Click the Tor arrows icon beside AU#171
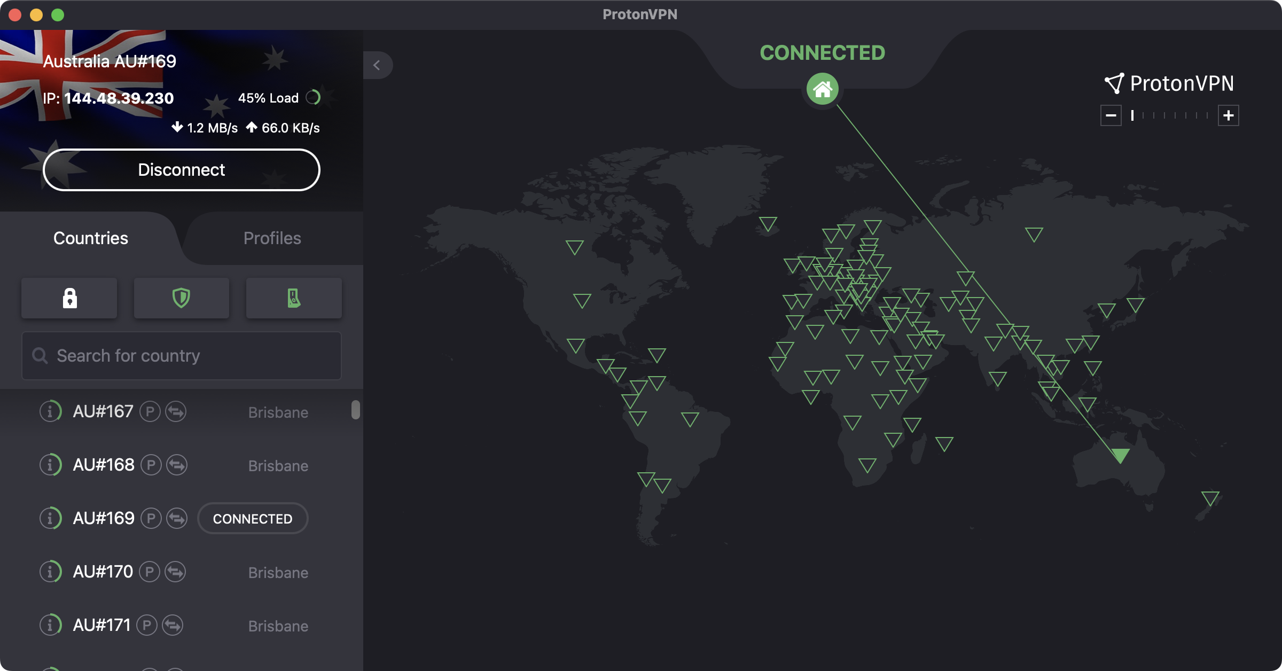Image resolution: width=1282 pixels, height=671 pixels. point(173,625)
